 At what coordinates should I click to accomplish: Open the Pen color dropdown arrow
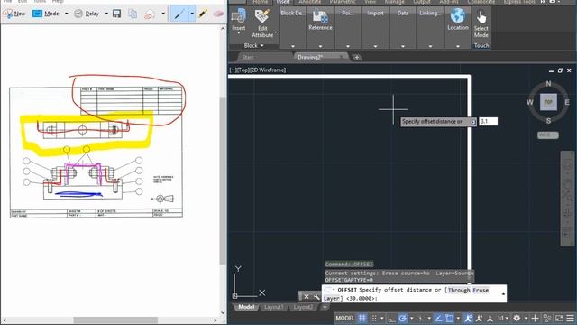[x=192, y=14]
